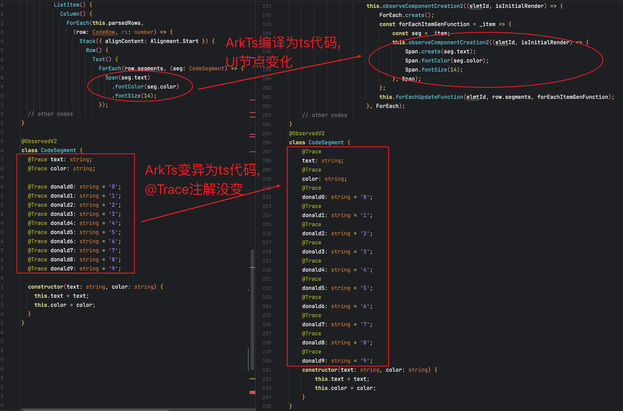Image resolution: width=623 pixels, height=411 pixels.
Task: Click 'Span.fontColor(seg.color);' in right pane
Action: click(x=446, y=61)
